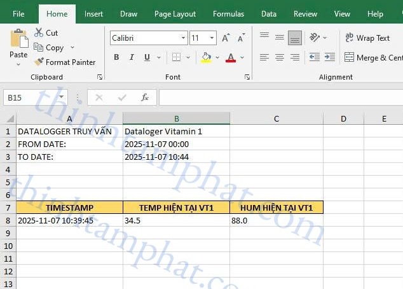Open the fill color dropdown arrow
The height and width of the screenshot is (289, 403).
pos(217,57)
